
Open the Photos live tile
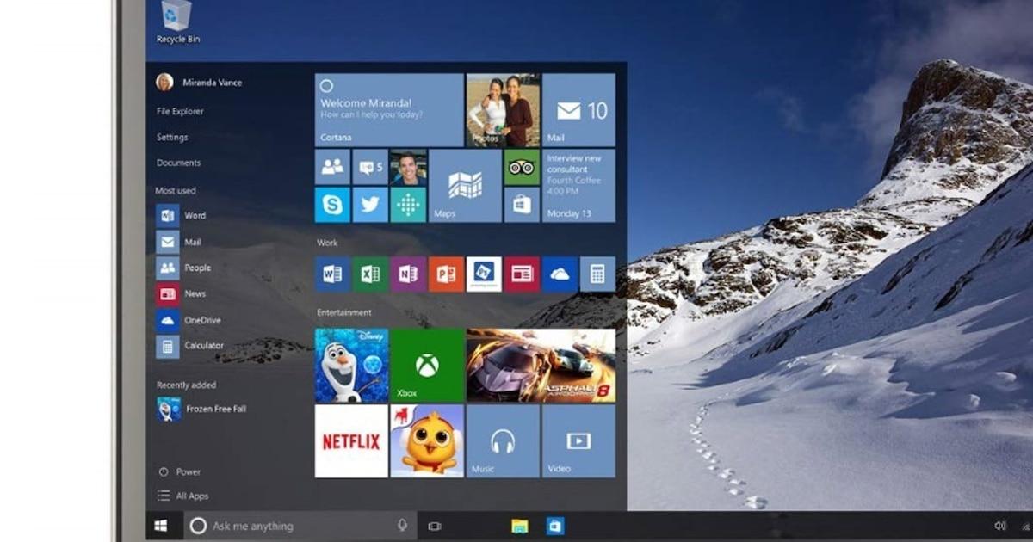pyautogui.click(x=504, y=110)
